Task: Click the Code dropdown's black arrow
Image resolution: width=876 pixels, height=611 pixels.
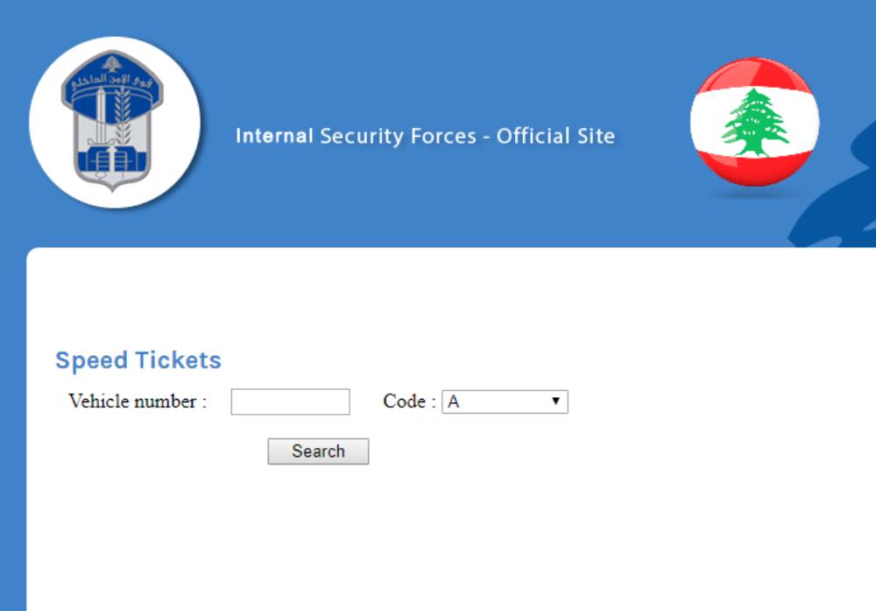Action: click(555, 401)
